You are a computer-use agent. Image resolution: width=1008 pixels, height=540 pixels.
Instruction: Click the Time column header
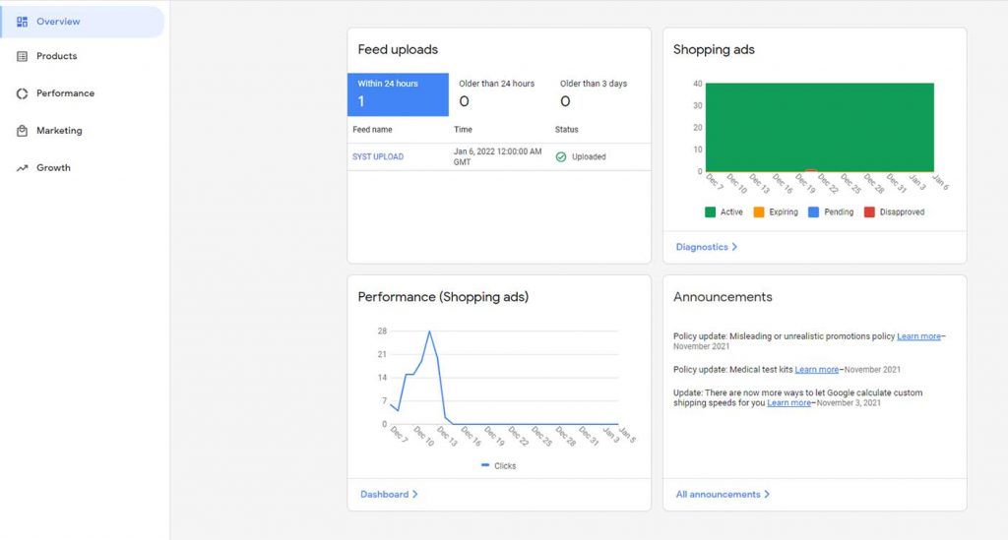(463, 130)
